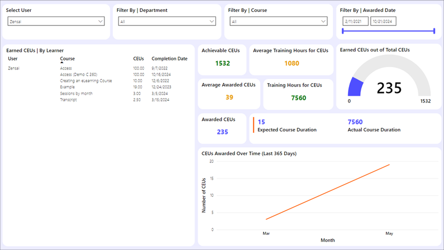
Task: Open the Filter By Course dropdown
Action: pyautogui.click(x=278, y=21)
